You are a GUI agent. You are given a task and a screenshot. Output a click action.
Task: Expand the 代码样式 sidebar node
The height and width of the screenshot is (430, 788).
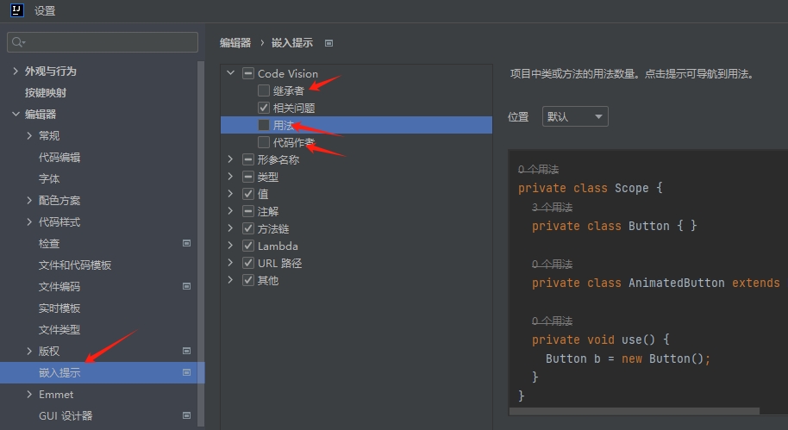click(x=29, y=222)
